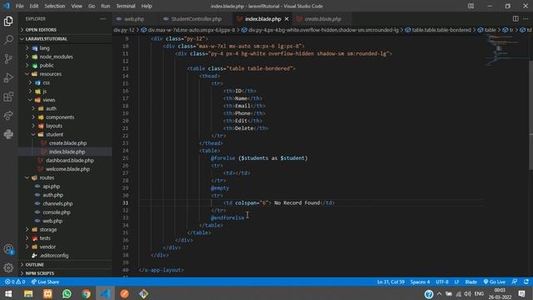Open Google Chrome from taskbar
Viewport: 533px width, 300px height.
point(87,294)
